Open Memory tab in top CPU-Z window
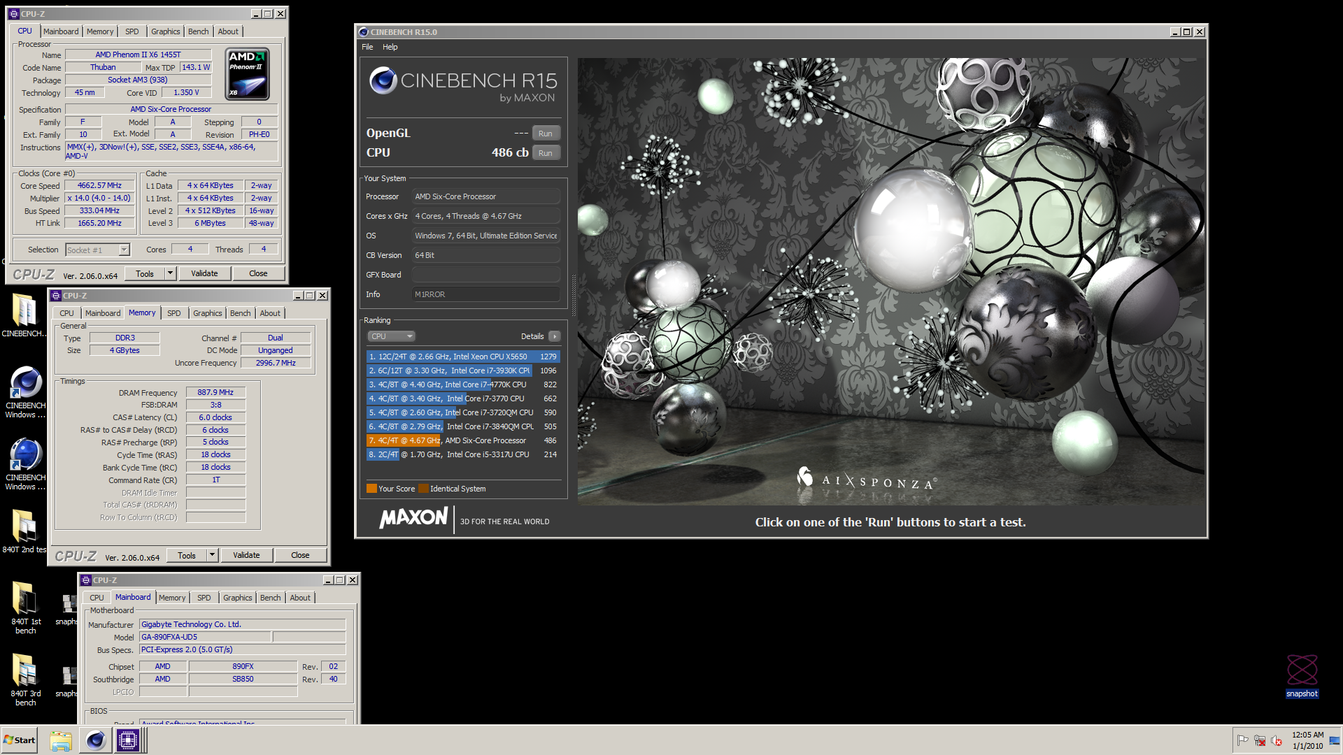Screen dimensions: 1343x755 point(100,31)
